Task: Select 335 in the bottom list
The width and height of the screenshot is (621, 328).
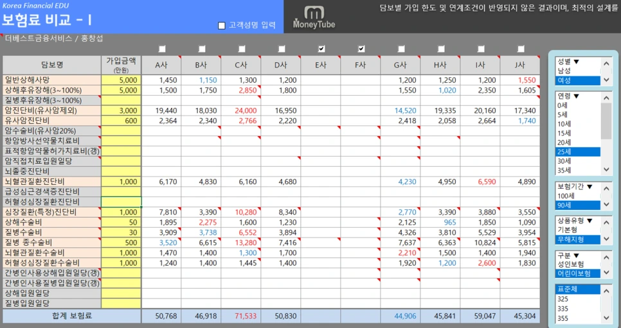Action: pyautogui.click(x=578, y=309)
